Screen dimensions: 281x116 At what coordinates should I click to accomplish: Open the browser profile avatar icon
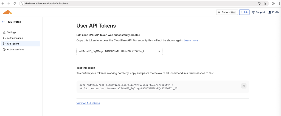click(273, 4)
